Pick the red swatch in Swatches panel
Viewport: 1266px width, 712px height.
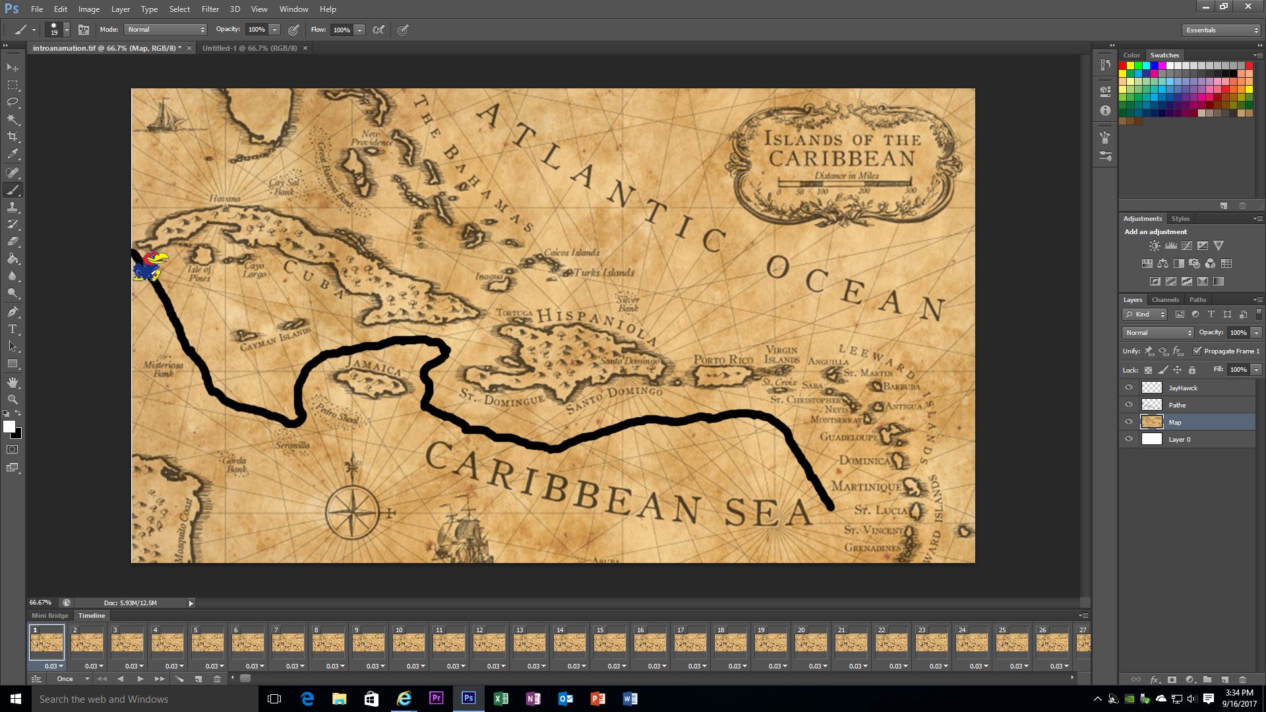coord(1122,66)
